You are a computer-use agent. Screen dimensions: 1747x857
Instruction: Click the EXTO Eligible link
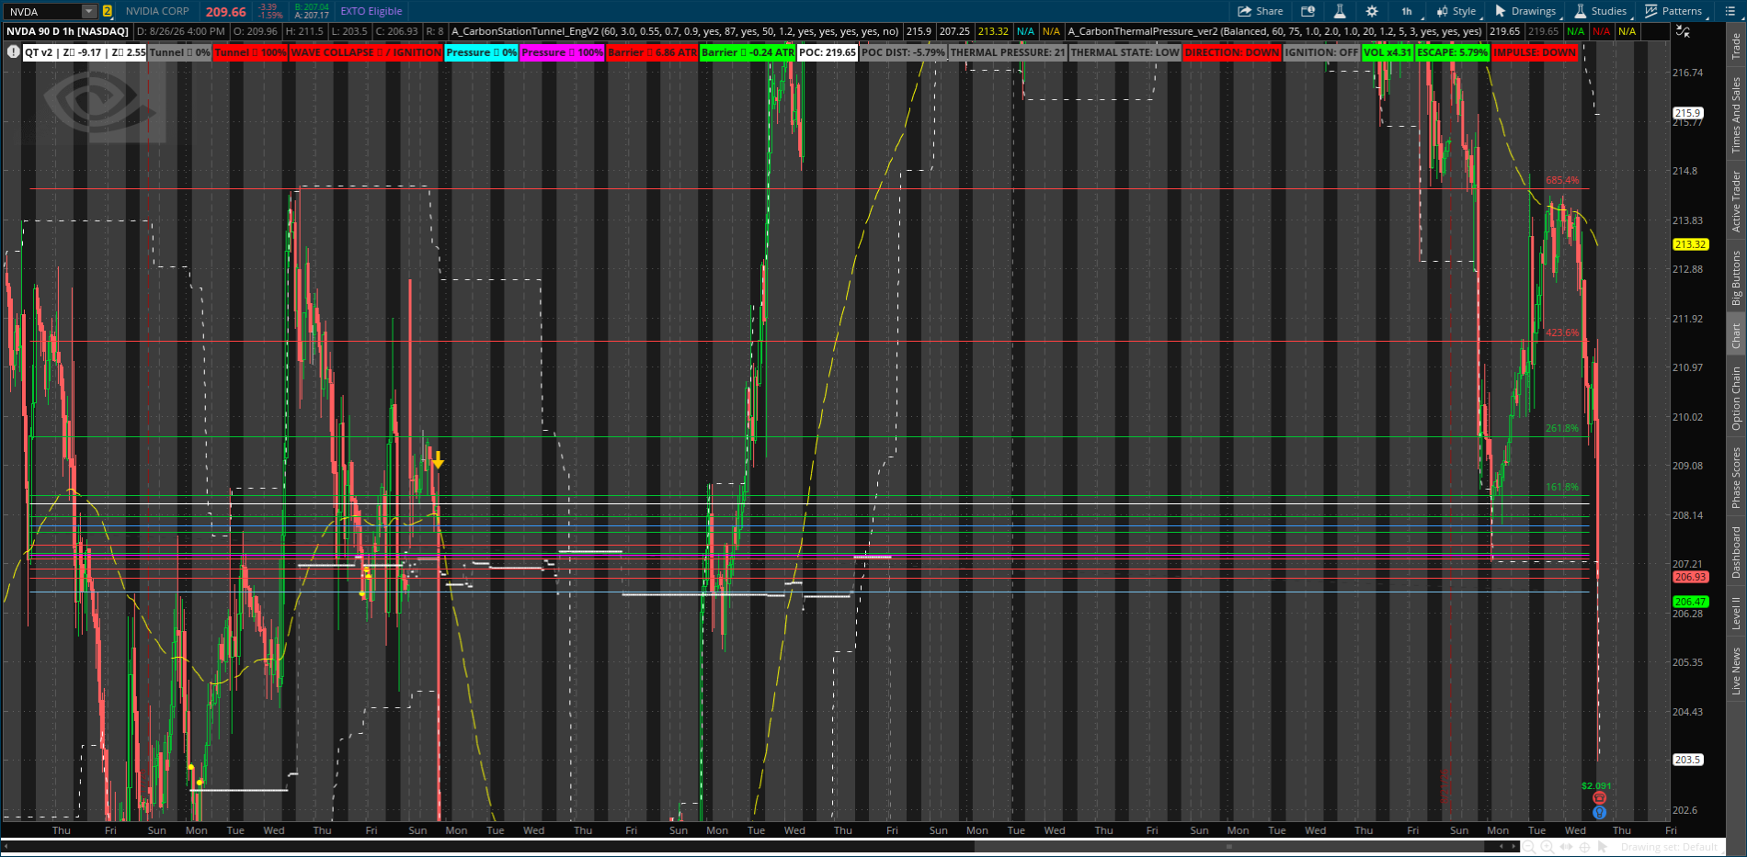tap(371, 11)
